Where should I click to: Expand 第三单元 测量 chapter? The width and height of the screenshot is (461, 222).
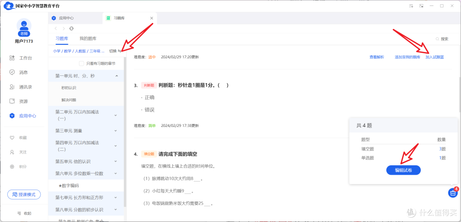point(116,130)
